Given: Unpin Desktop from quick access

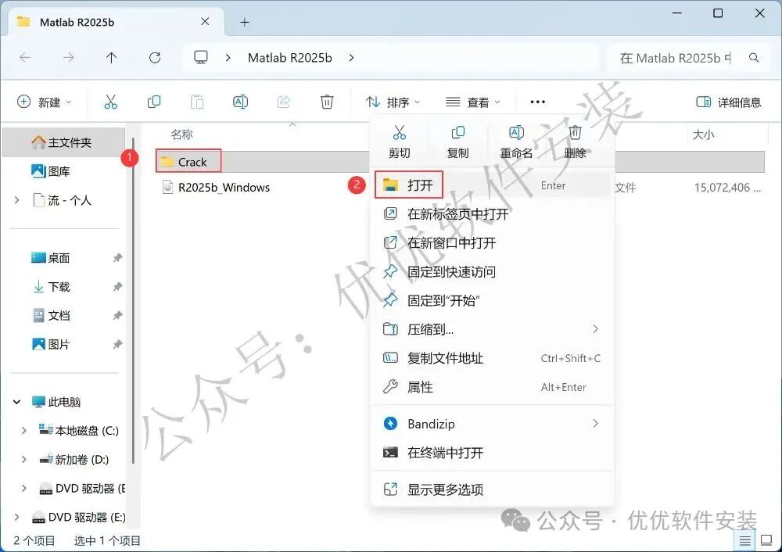Looking at the screenshot, I should tap(118, 258).
